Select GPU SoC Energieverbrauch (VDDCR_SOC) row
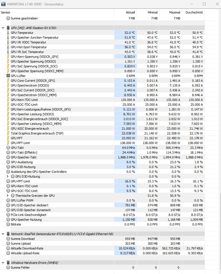 pyautogui.click(x=102, y=119)
